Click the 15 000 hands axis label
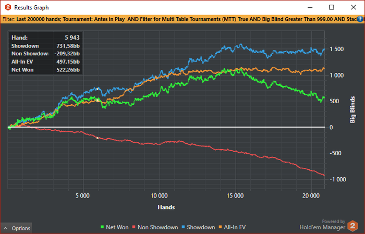This screenshot has height=234, width=365. [235, 195]
